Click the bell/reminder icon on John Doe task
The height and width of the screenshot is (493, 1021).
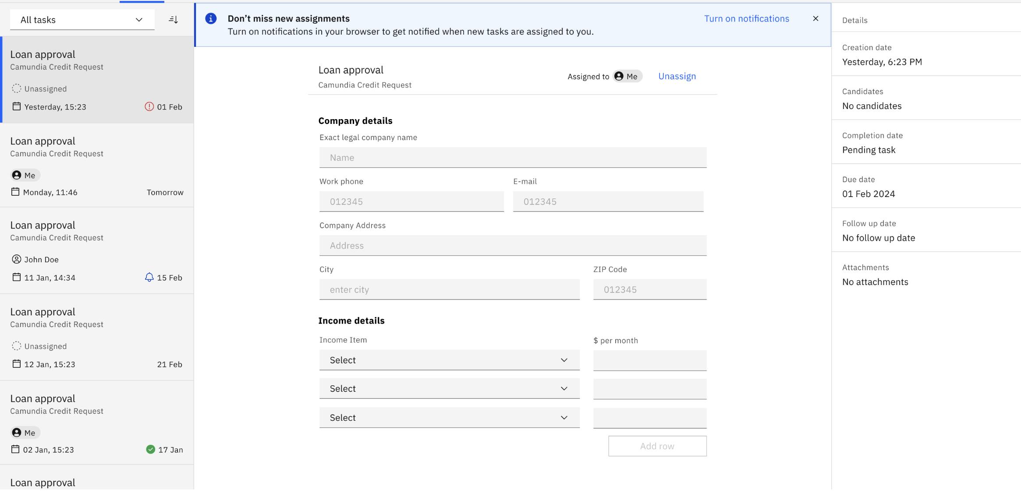(149, 278)
